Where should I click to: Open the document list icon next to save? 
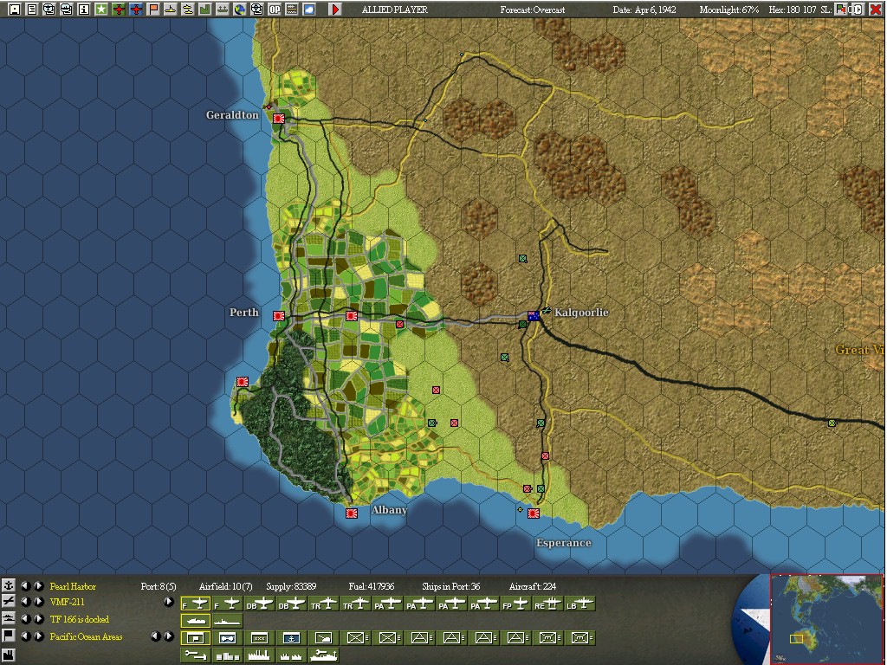tap(32, 9)
